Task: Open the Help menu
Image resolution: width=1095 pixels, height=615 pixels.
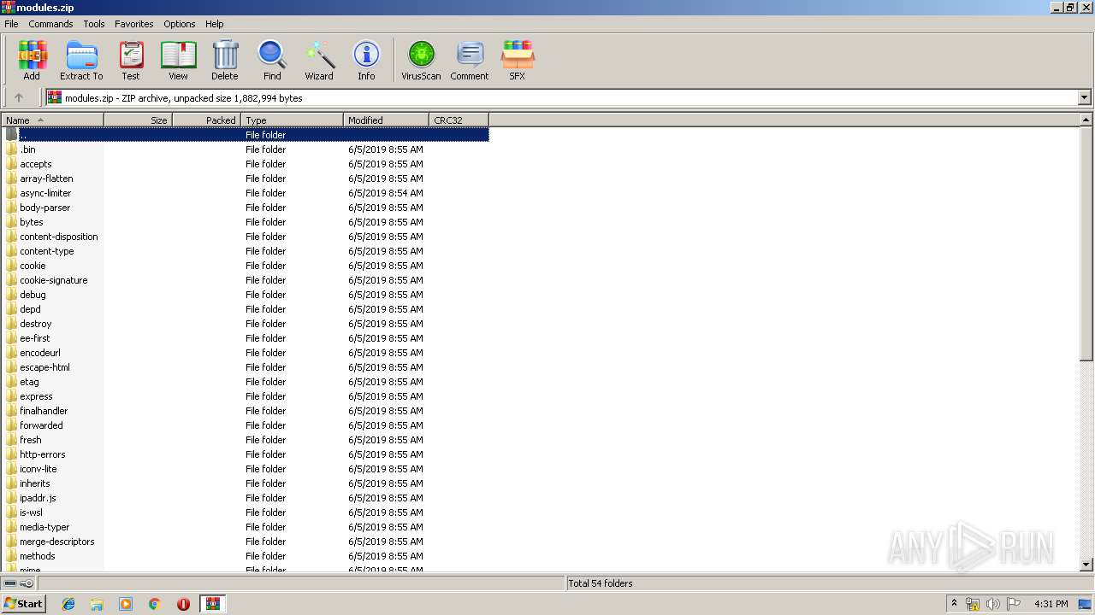Action: click(215, 24)
